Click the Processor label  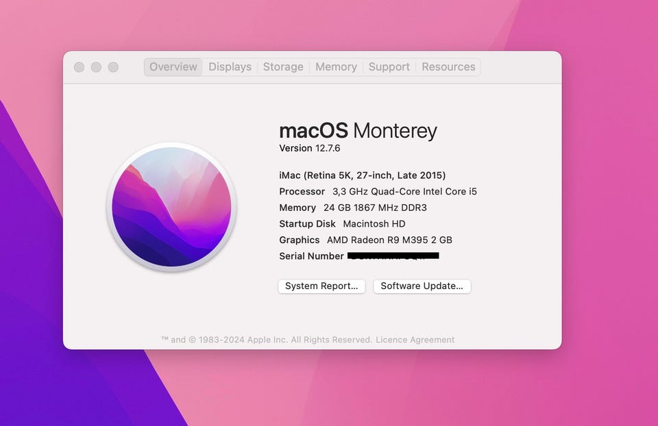[x=302, y=192]
